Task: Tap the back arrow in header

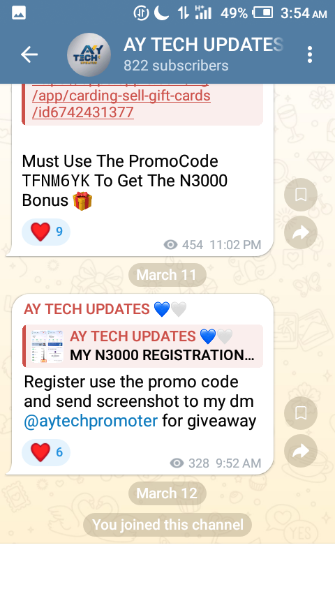Action: pyautogui.click(x=29, y=54)
